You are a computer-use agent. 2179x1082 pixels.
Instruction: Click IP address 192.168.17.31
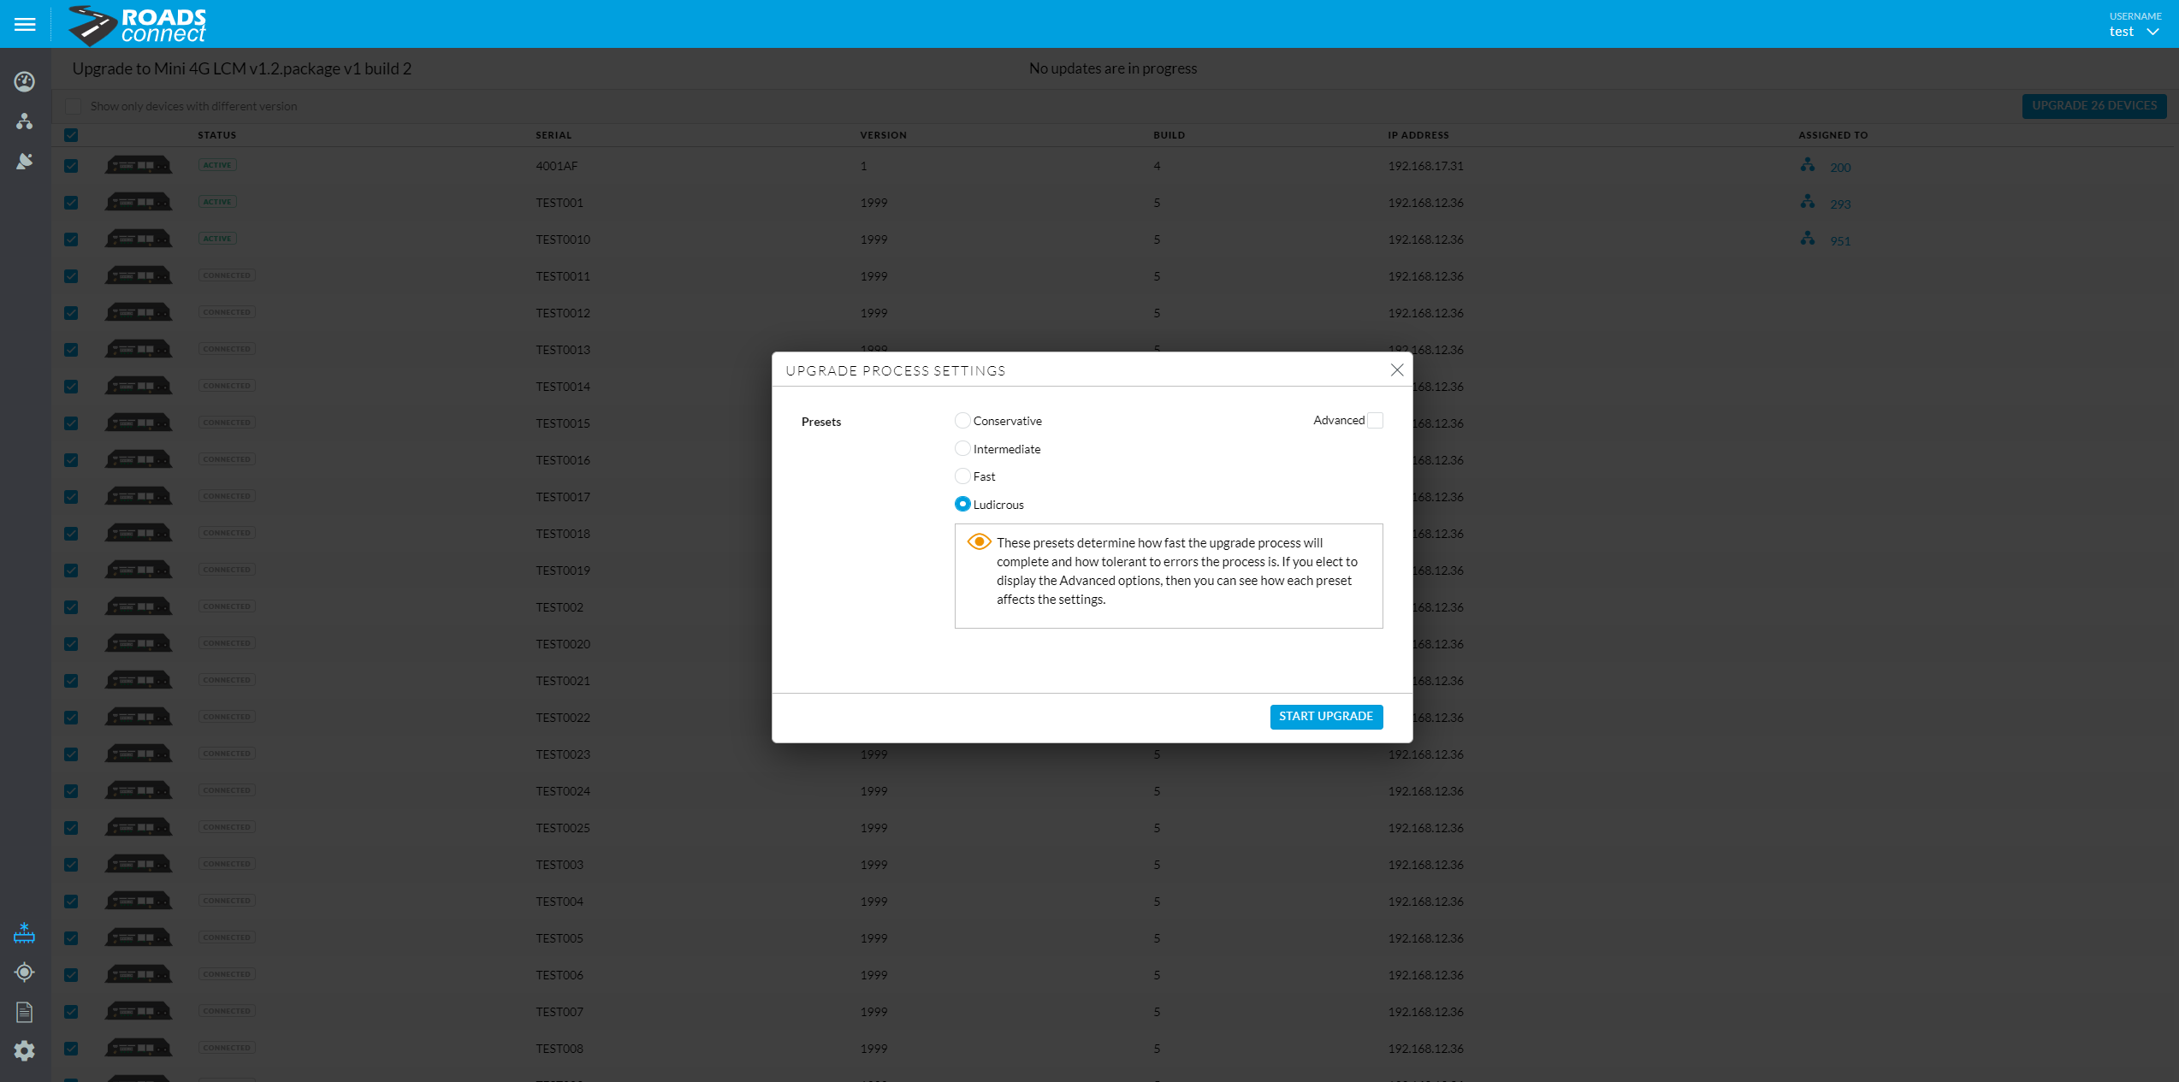1425,166
